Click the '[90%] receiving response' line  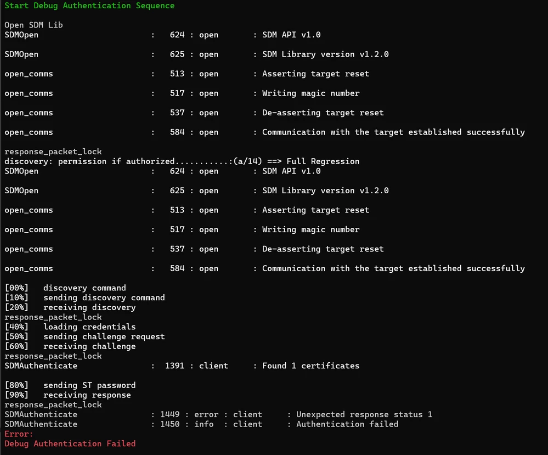pos(68,395)
